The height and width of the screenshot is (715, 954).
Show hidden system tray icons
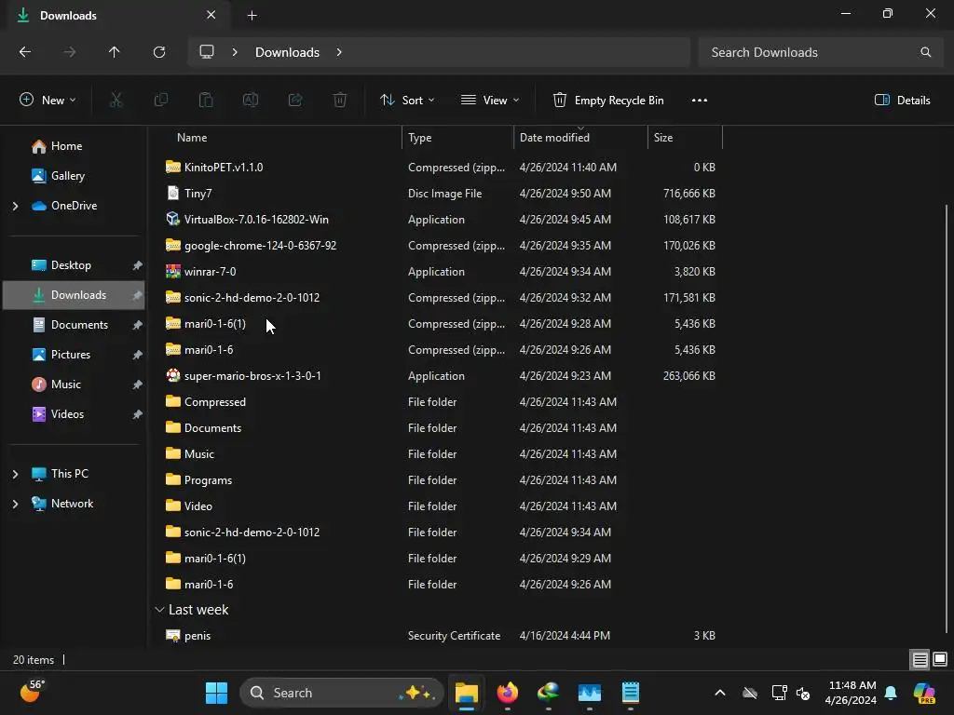pyautogui.click(x=720, y=693)
